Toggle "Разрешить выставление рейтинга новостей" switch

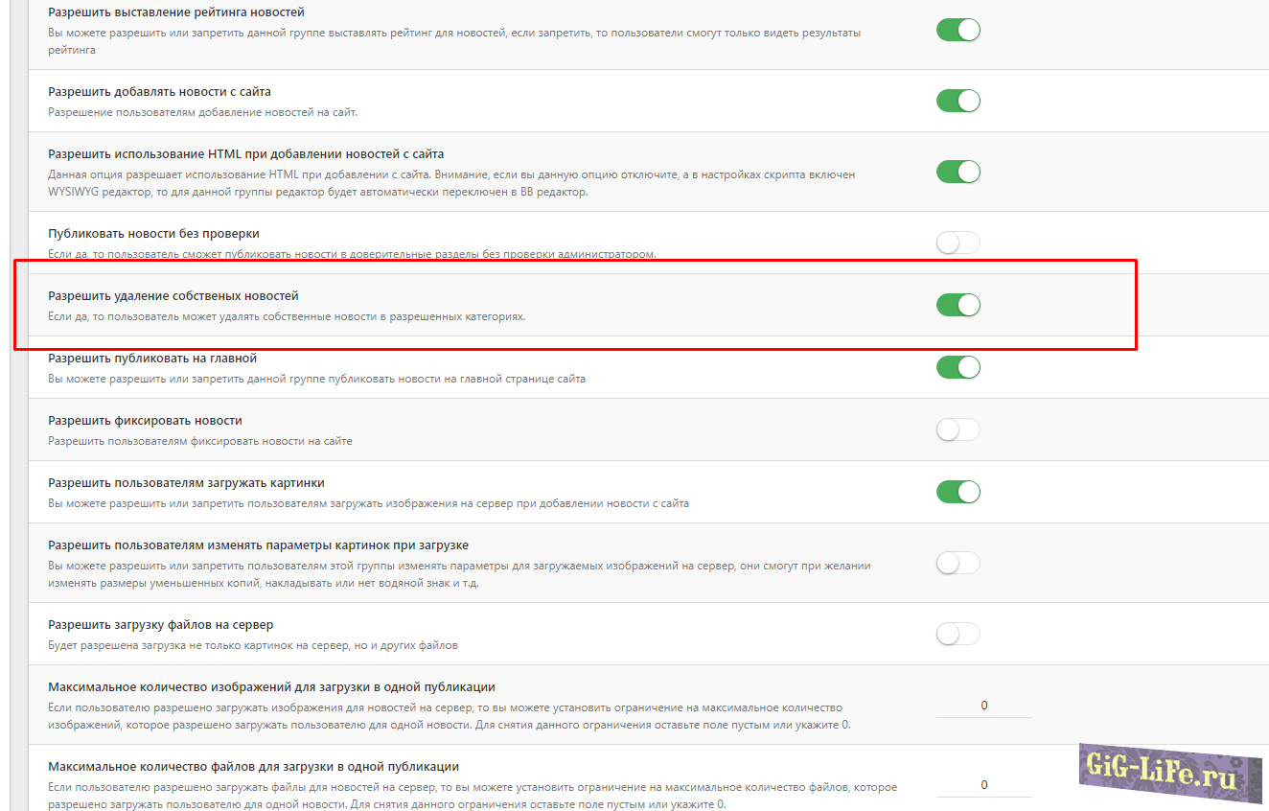(x=958, y=30)
